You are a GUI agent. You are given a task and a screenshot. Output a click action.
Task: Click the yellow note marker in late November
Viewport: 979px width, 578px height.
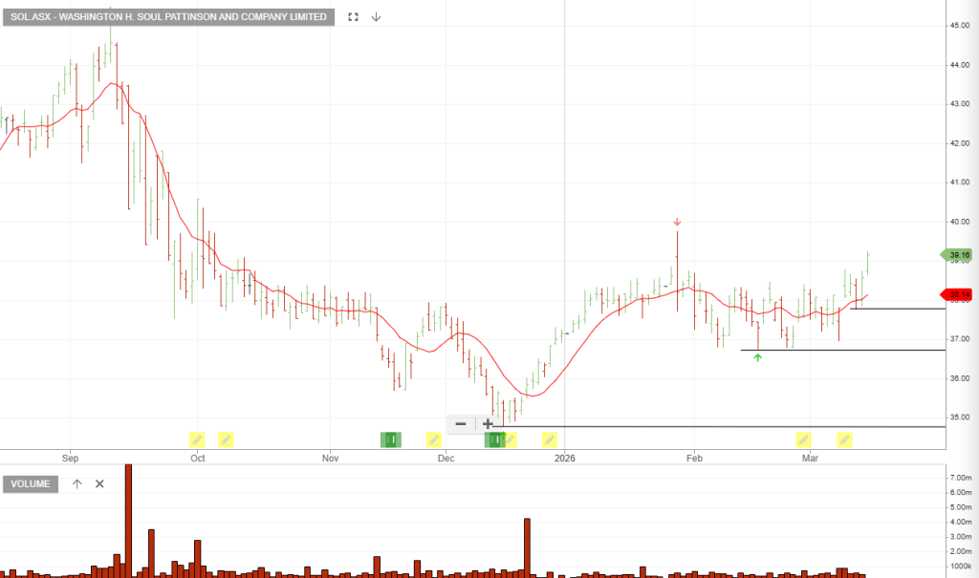click(x=433, y=439)
